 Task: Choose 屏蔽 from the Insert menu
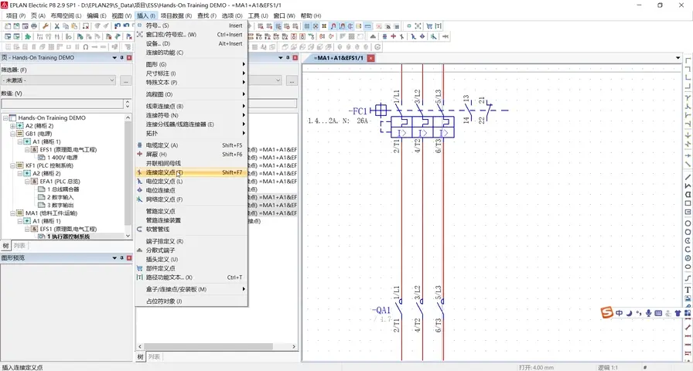[191, 154]
